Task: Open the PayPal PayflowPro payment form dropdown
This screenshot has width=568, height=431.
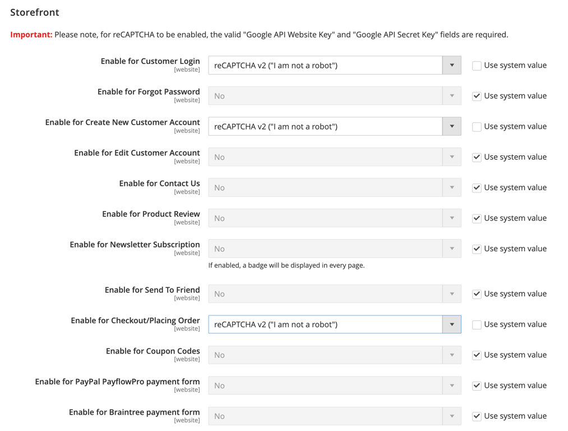Action: pyautogui.click(x=451, y=385)
